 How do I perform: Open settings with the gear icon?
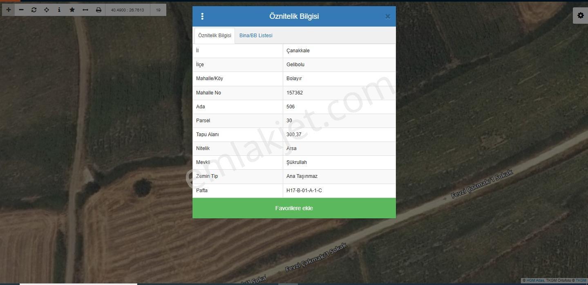580,16
